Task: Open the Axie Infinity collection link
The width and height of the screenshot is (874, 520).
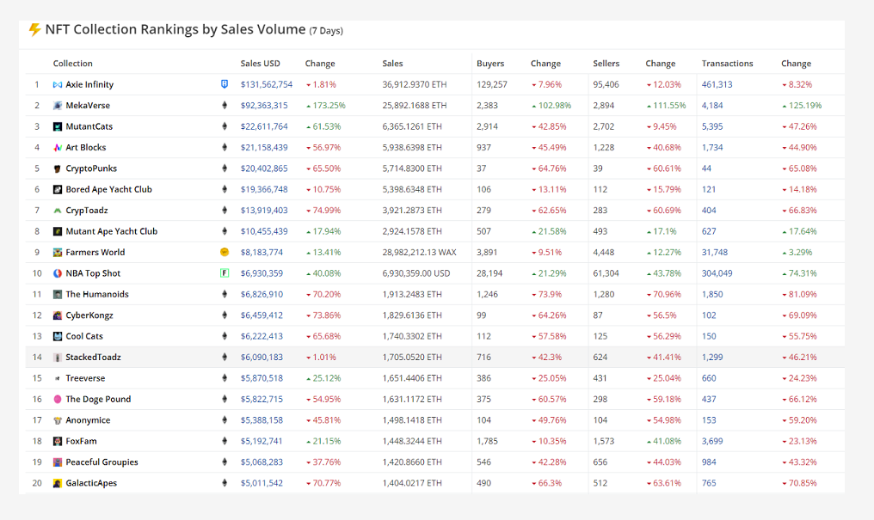Action: (89, 84)
